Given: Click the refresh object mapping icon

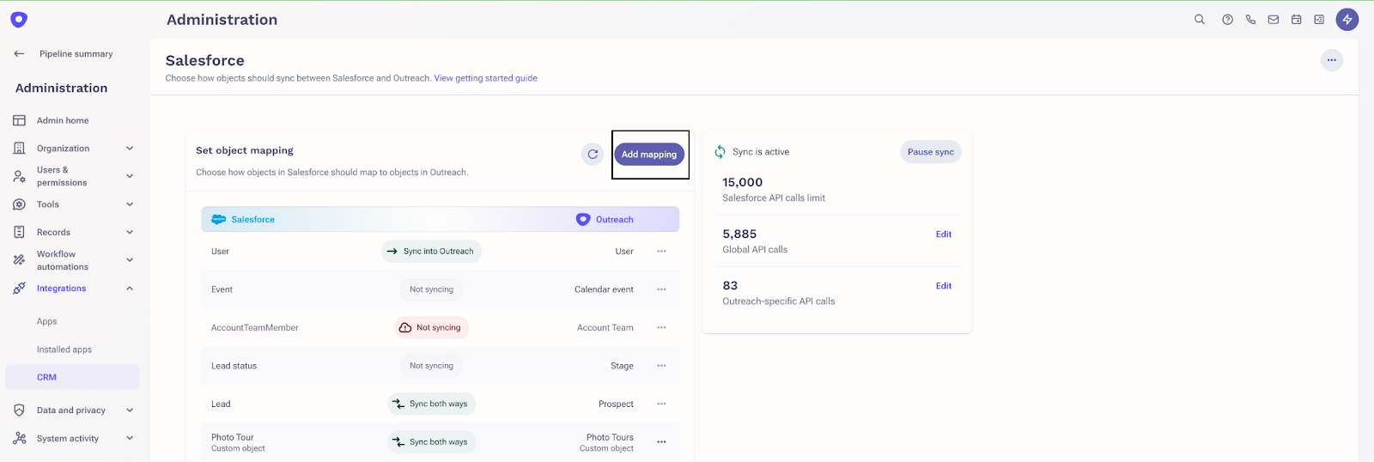Looking at the screenshot, I should [593, 155].
